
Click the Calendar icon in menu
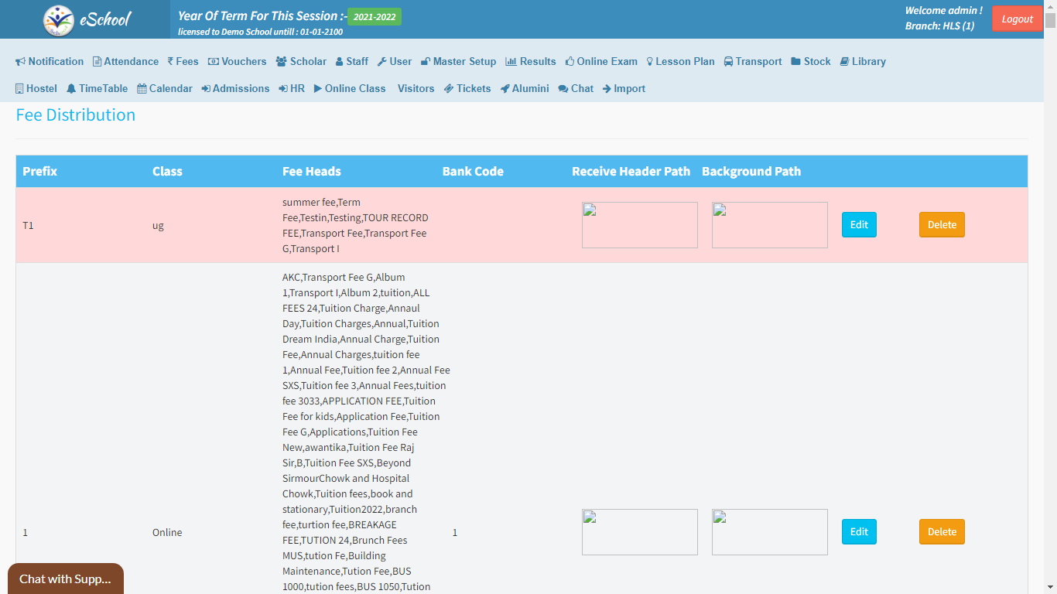click(x=142, y=89)
